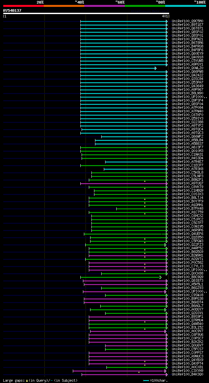Open the UniRef100_B9FN21 hit
The width and height of the screenshot is (209, 383).
click(187, 39)
